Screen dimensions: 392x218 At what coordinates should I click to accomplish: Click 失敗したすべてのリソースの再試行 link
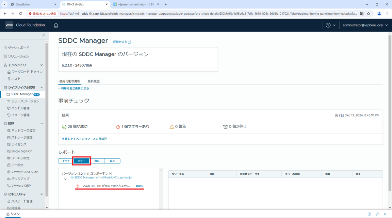[x=84, y=139]
